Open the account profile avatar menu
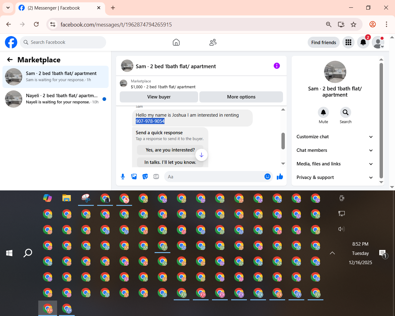 point(378,42)
